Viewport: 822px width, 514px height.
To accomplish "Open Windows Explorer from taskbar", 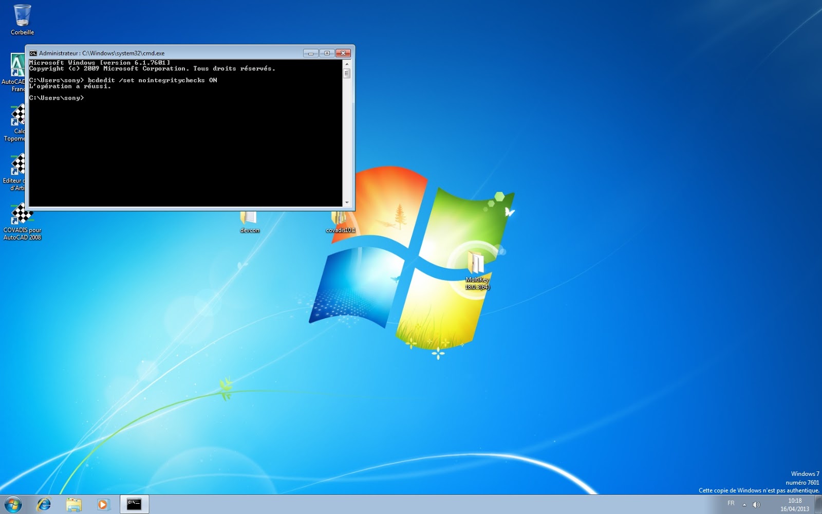I will pos(74,504).
